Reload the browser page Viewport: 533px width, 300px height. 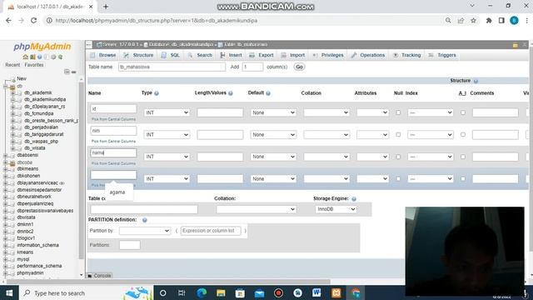click(x=33, y=20)
